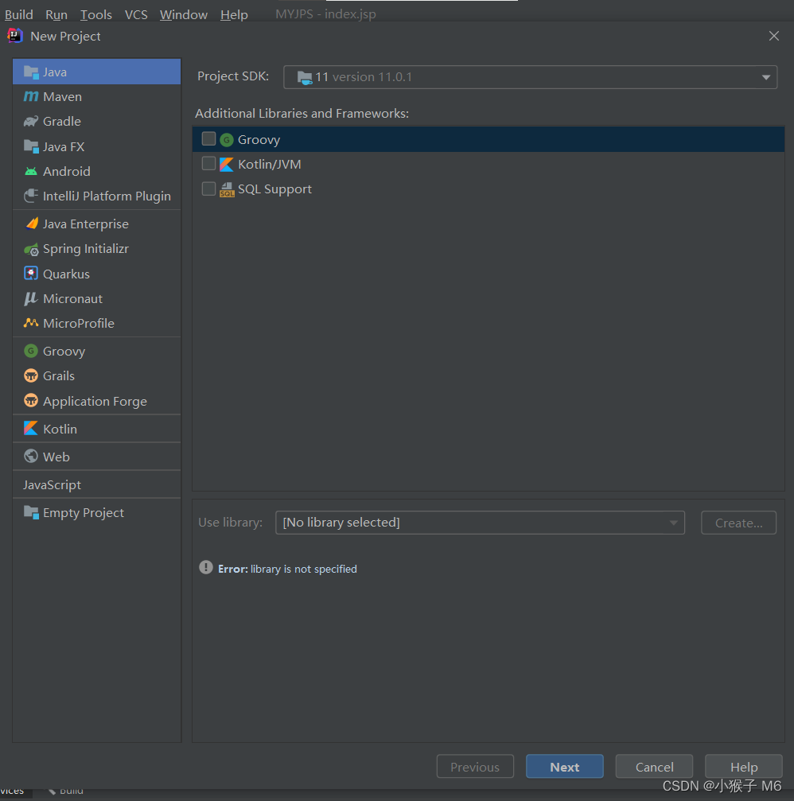The height and width of the screenshot is (801, 794).
Task: Open the Build menu
Action: click(x=19, y=15)
